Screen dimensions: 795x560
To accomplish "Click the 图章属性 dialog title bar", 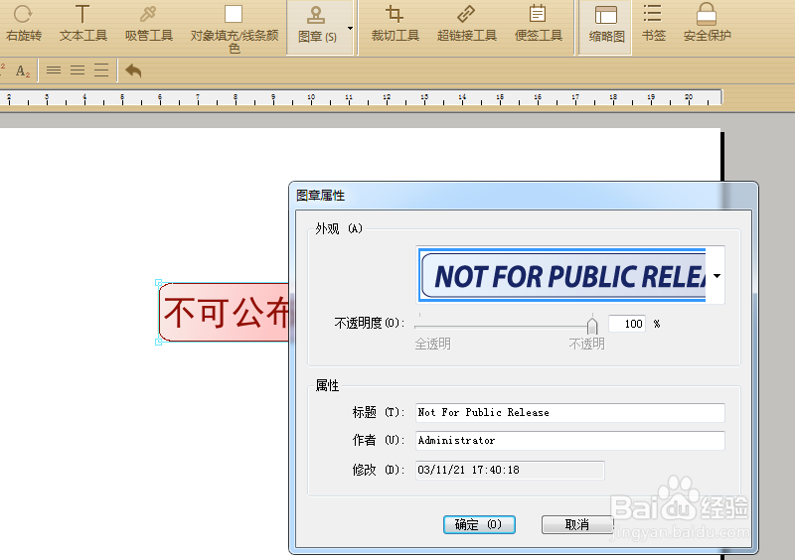I will [x=523, y=196].
